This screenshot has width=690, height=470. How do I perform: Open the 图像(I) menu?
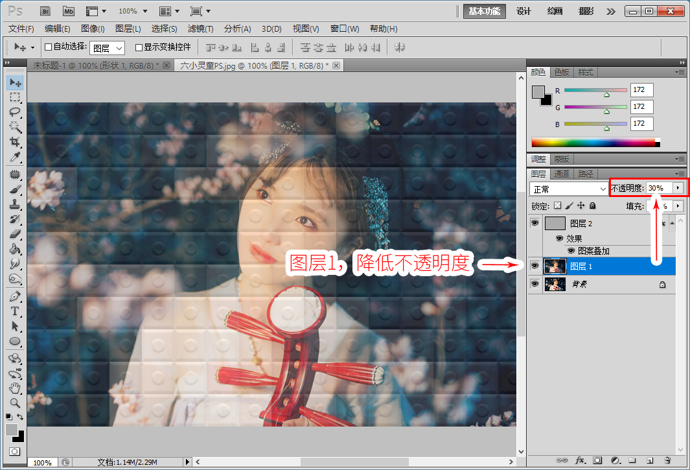[93, 29]
